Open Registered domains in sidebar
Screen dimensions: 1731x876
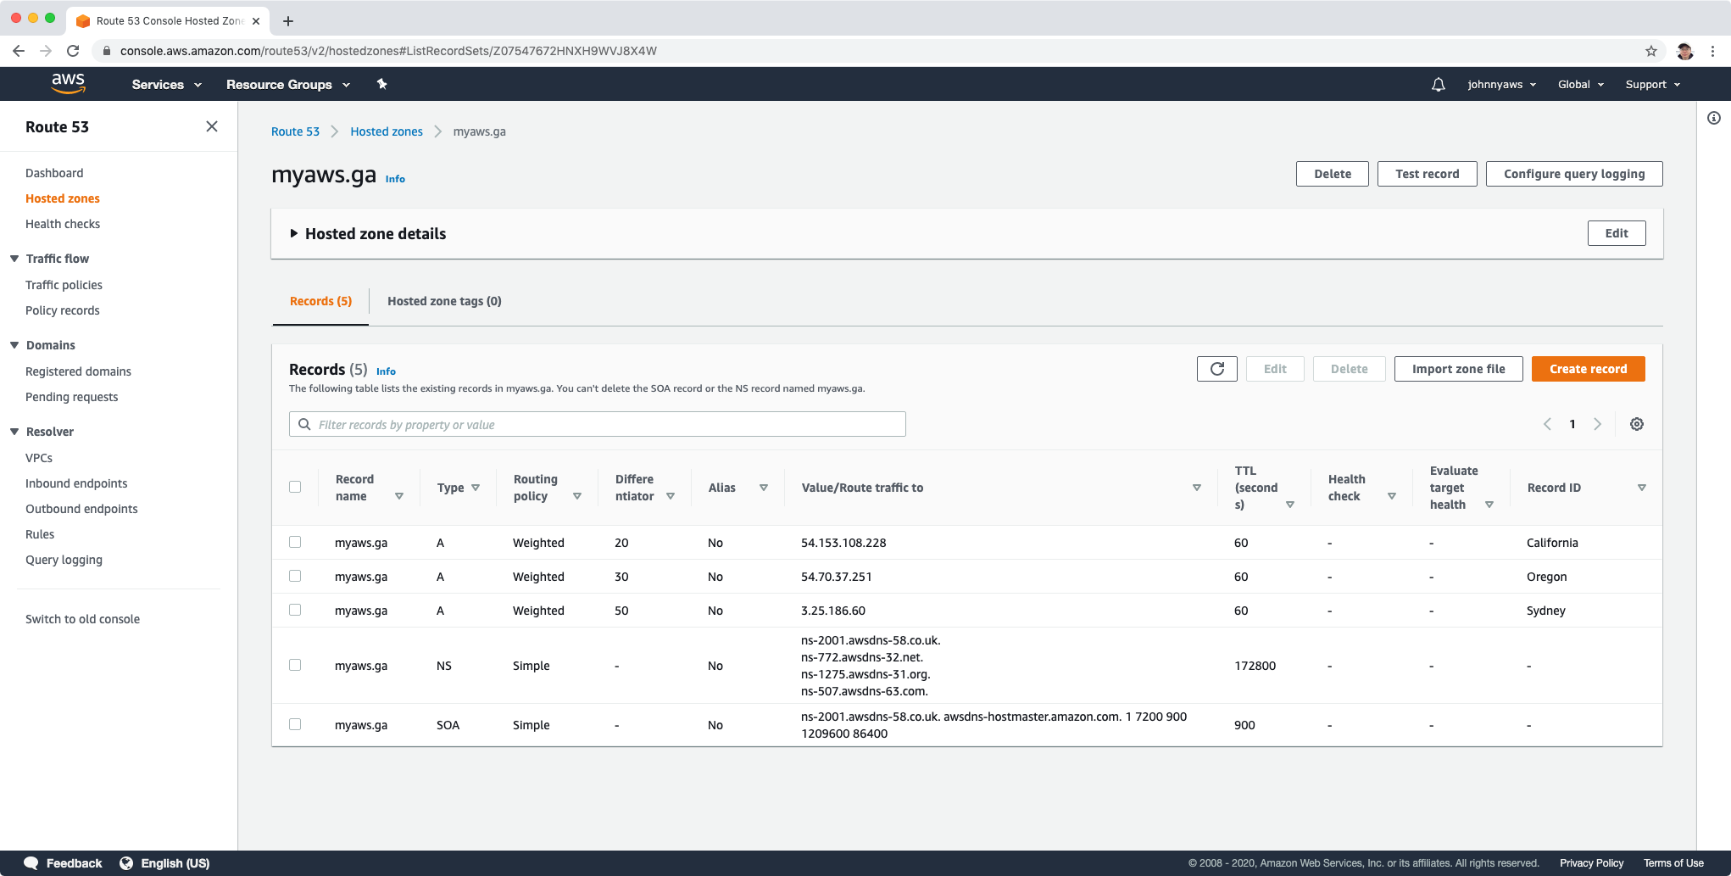pyautogui.click(x=78, y=371)
